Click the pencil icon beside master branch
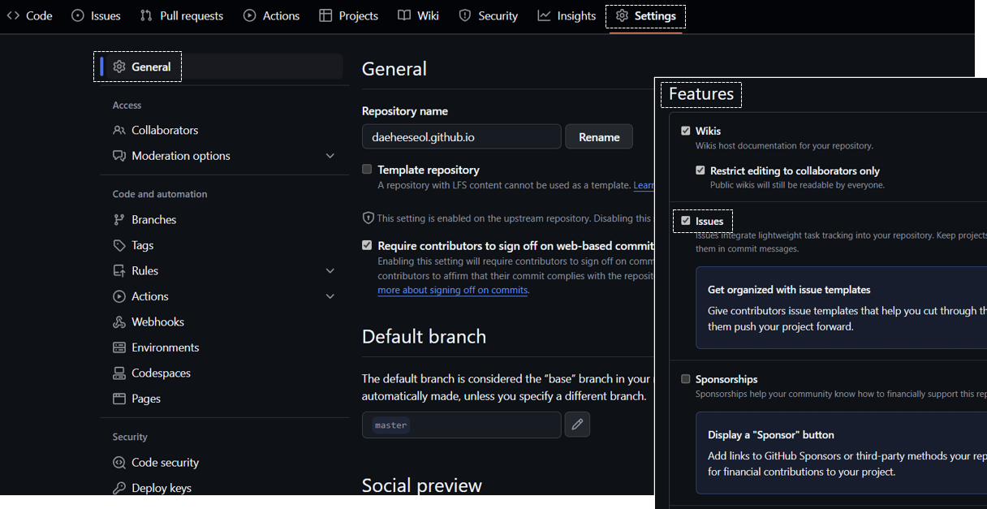 577,425
